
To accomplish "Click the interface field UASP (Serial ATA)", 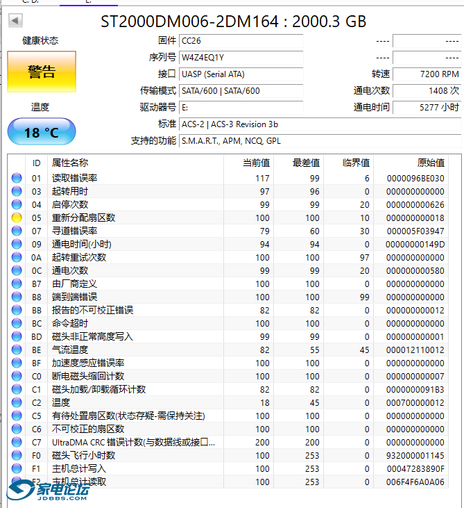I will point(241,74).
